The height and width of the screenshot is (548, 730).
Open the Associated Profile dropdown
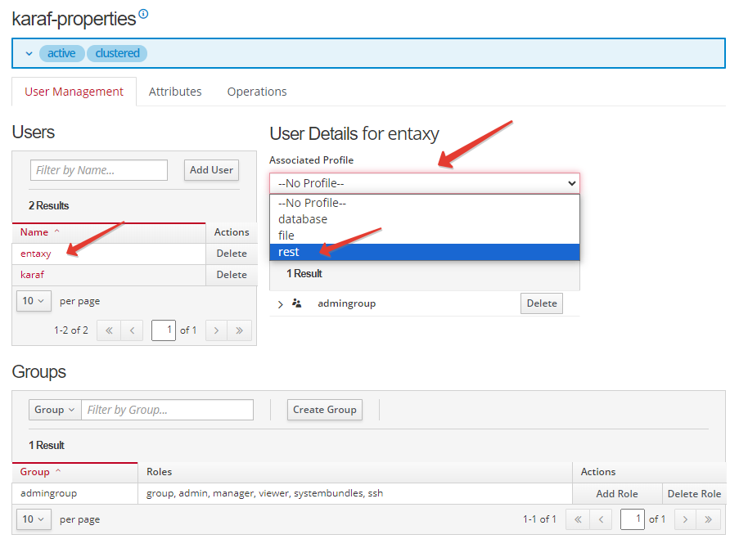pyautogui.click(x=424, y=183)
